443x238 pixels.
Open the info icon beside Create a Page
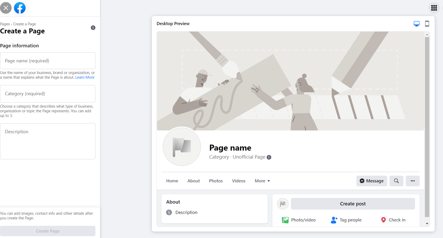click(x=93, y=28)
